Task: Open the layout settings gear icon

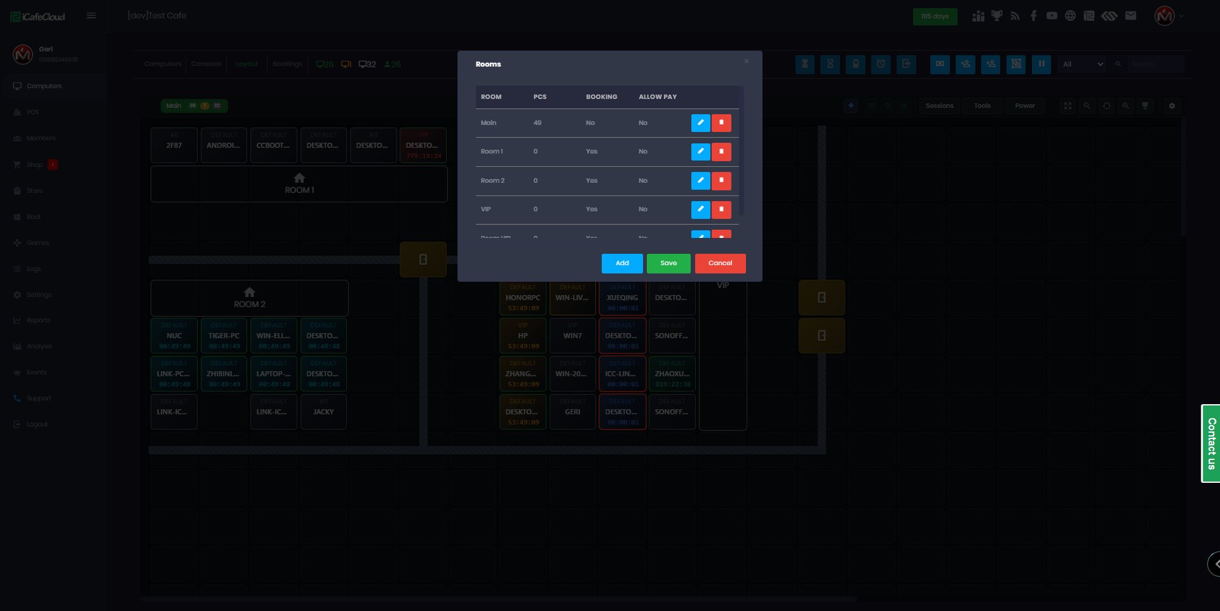Action: point(1172,106)
